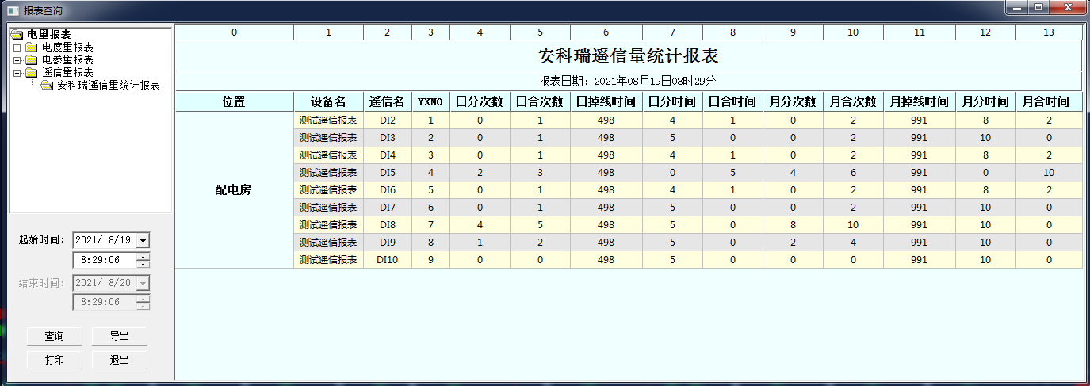Click the 报表查询 window title icon
Image resolution: width=1090 pixels, height=386 pixels.
point(13,11)
